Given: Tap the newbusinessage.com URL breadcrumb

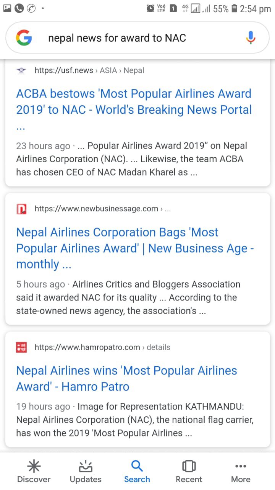Looking at the screenshot, I should pos(102,209).
